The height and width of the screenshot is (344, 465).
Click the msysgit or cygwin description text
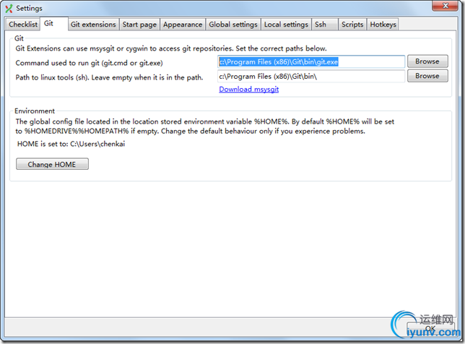171,48
